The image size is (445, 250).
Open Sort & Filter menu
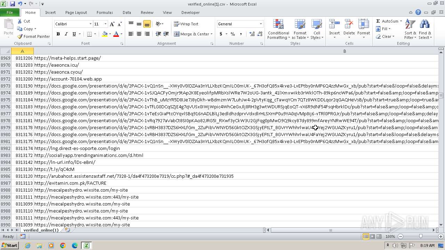tap(410, 30)
